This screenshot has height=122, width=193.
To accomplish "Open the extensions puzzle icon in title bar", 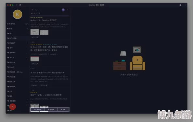I will [180, 5].
